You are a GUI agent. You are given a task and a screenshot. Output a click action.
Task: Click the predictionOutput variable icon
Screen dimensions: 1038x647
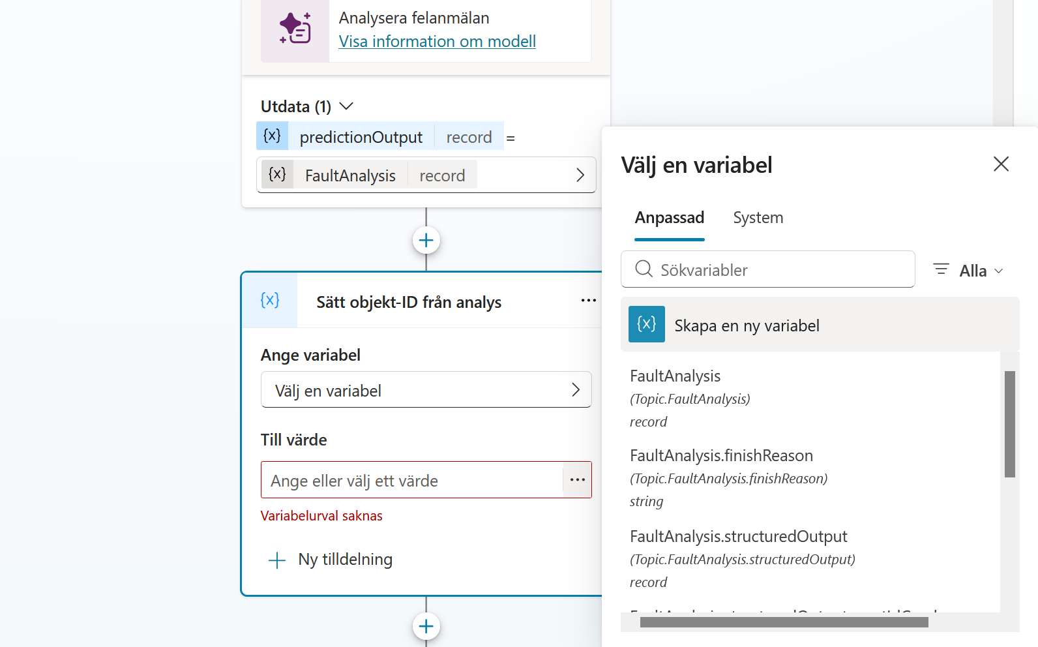coord(272,136)
